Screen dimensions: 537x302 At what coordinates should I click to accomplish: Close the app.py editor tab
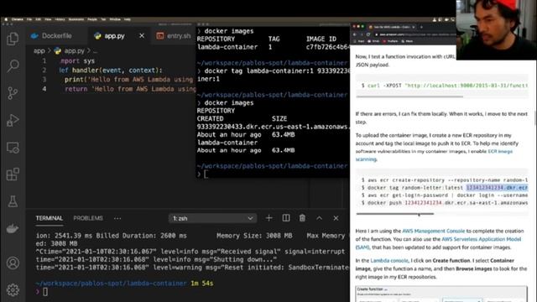tap(142, 35)
